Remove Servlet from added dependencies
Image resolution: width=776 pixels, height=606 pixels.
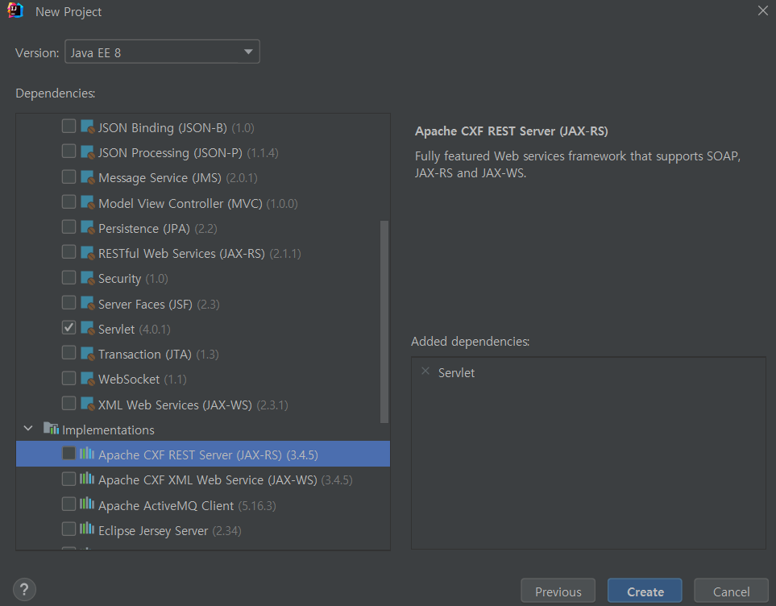tap(425, 371)
